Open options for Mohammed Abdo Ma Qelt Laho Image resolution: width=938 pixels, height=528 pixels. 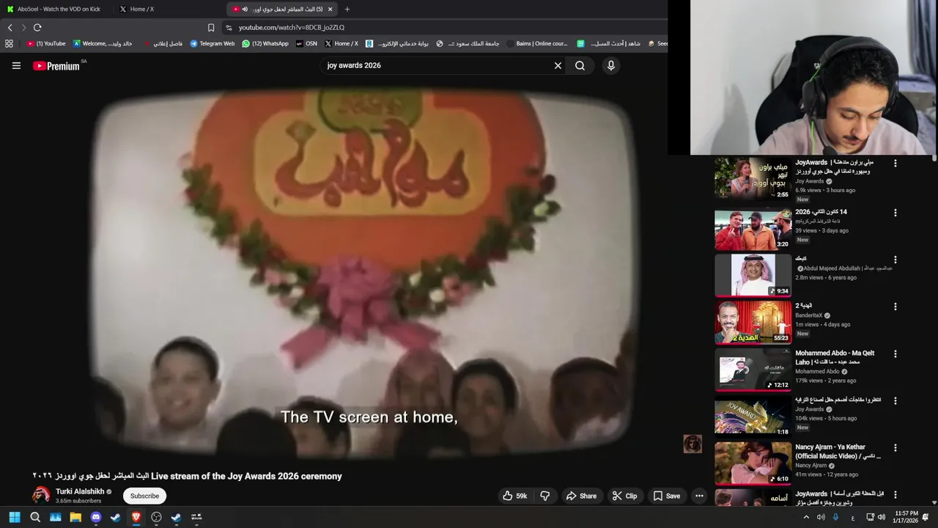pyautogui.click(x=895, y=353)
